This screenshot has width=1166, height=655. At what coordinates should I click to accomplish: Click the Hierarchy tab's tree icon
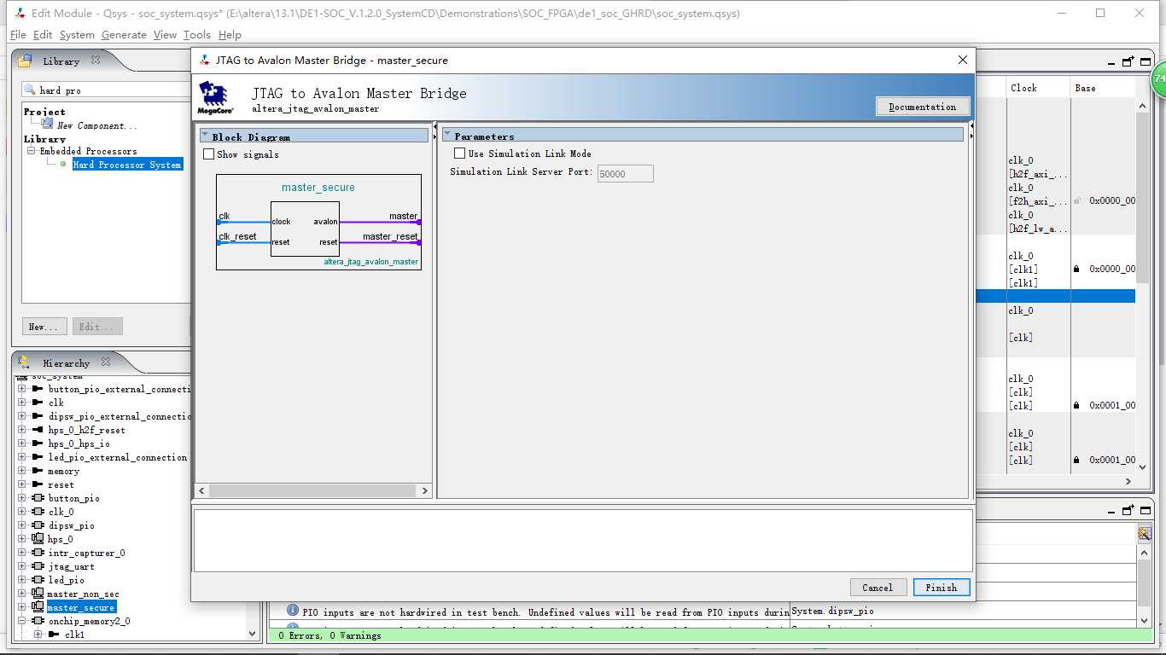pos(24,362)
